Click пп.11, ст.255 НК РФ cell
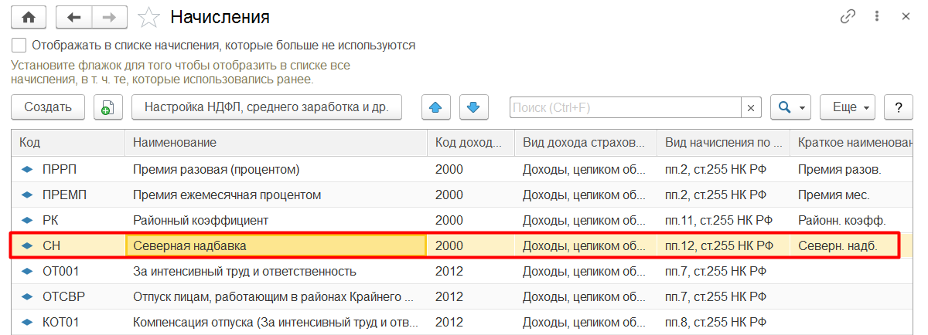Screen dimensions: 928x335 [723, 220]
